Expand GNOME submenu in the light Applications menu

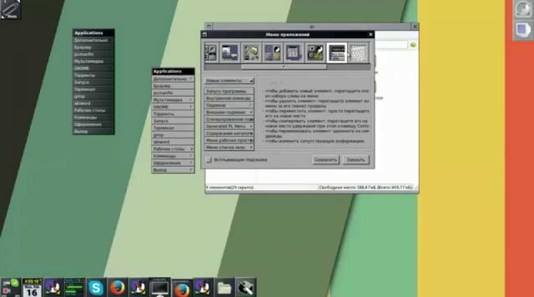[173, 107]
